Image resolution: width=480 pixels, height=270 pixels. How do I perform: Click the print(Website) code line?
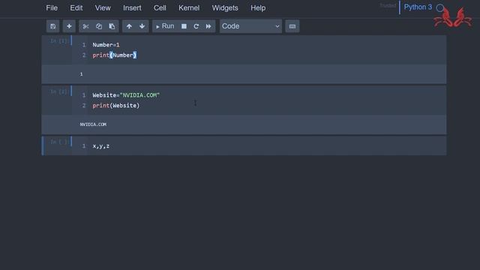point(116,106)
